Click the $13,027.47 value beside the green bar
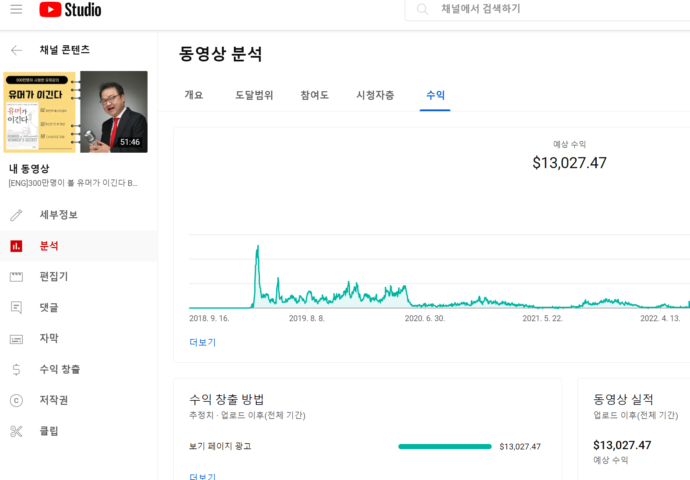This screenshot has height=480, width=690. pyautogui.click(x=520, y=447)
